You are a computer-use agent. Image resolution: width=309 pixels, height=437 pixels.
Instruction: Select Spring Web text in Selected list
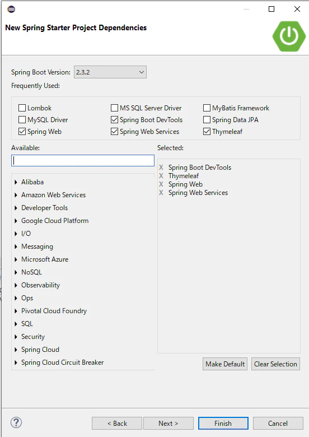[x=185, y=184]
